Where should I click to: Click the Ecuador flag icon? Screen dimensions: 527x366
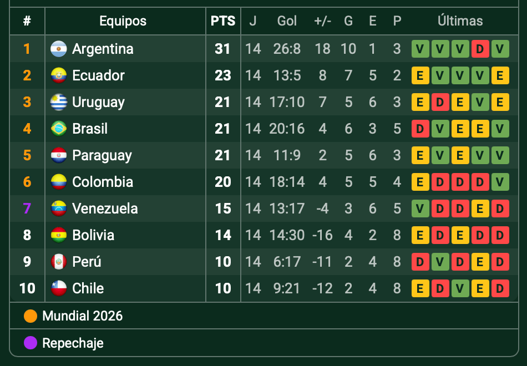point(58,75)
